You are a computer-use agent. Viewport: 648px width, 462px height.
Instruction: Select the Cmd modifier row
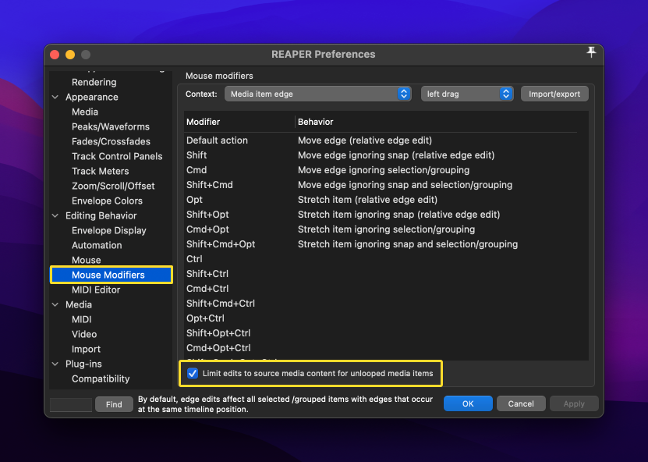(x=381, y=170)
